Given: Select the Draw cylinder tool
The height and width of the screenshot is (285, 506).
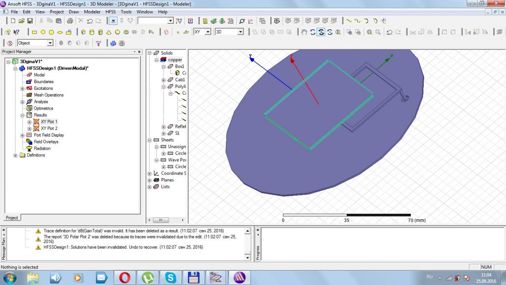Looking at the screenshot, I should (92, 32).
